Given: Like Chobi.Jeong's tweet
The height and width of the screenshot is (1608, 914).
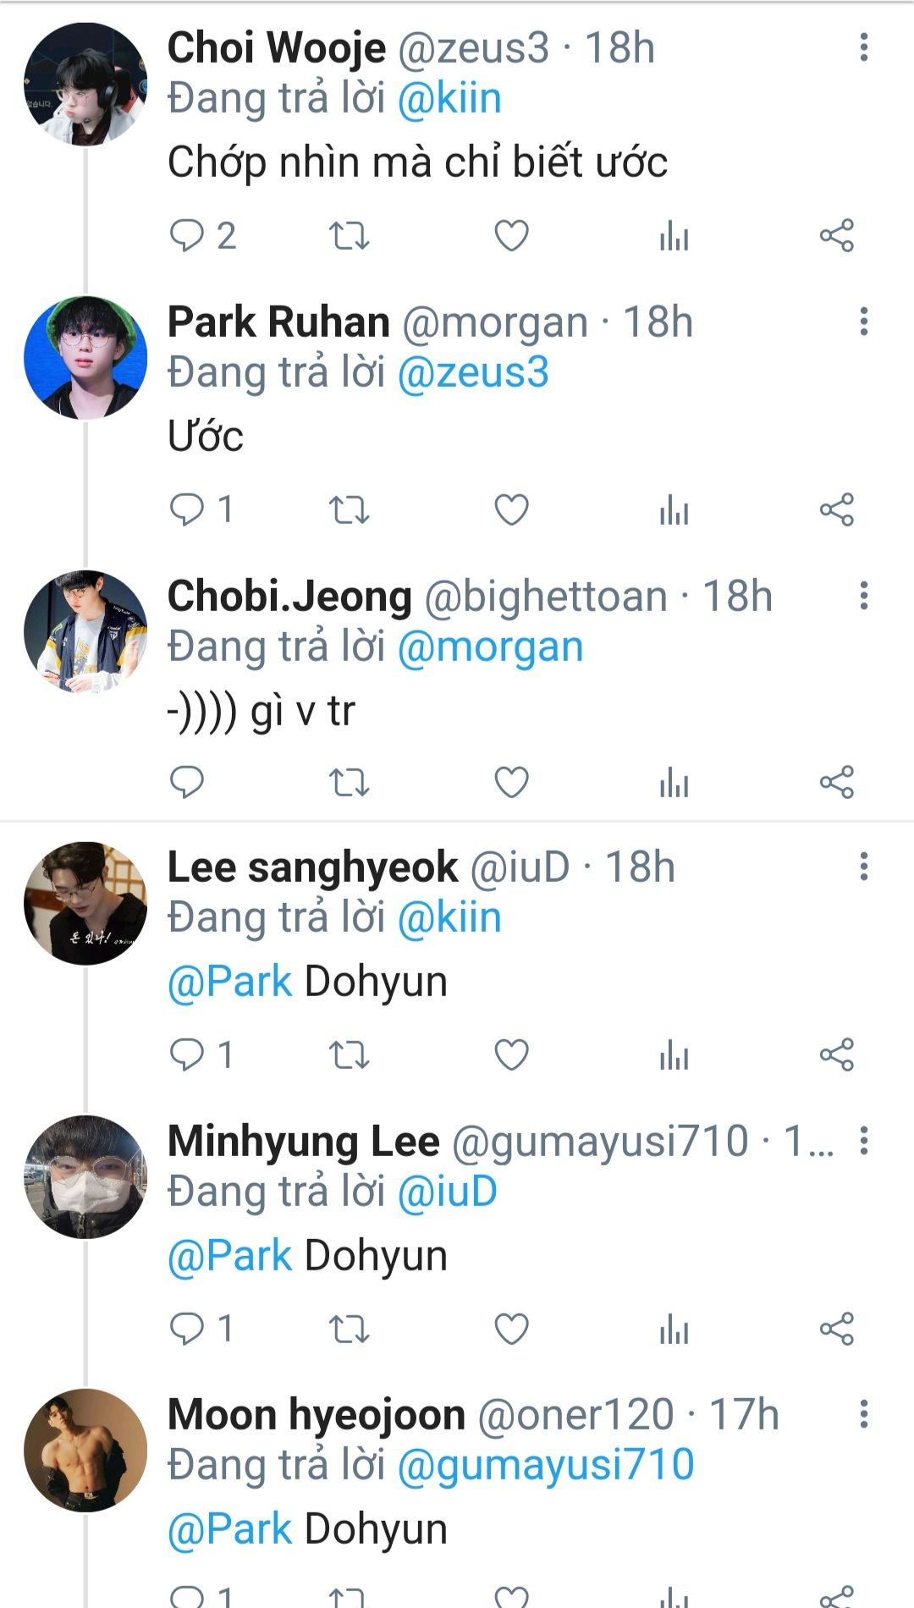Looking at the screenshot, I should tap(511, 782).
